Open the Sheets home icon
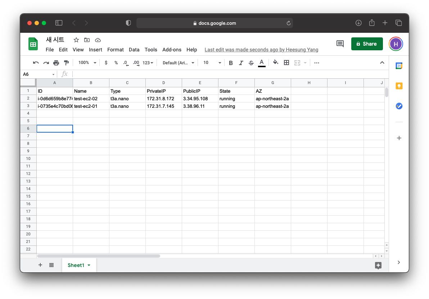 (x=33, y=44)
